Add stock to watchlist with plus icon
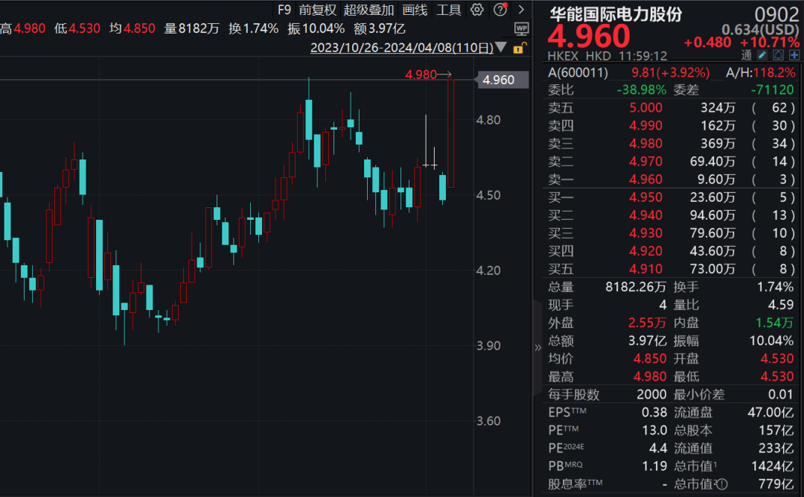This screenshot has height=497, width=804. click(x=794, y=55)
